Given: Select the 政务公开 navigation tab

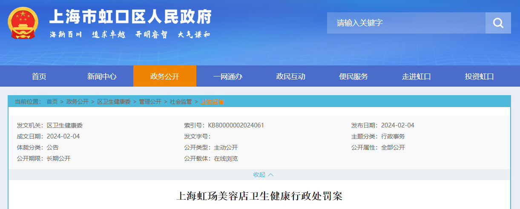Looking at the screenshot, I should (x=165, y=76).
